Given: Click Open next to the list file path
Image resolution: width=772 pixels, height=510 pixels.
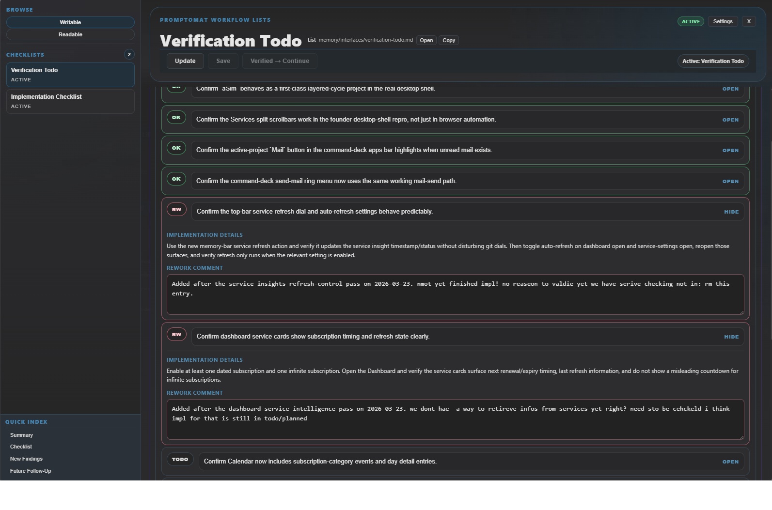Looking at the screenshot, I should pos(426,40).
